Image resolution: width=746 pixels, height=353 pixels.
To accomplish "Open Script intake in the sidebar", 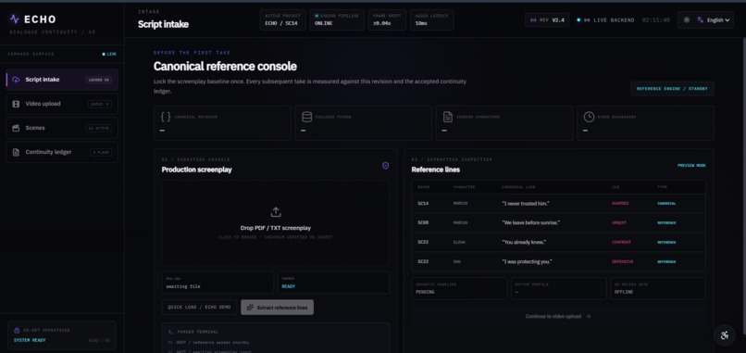I will click(62, 80).
